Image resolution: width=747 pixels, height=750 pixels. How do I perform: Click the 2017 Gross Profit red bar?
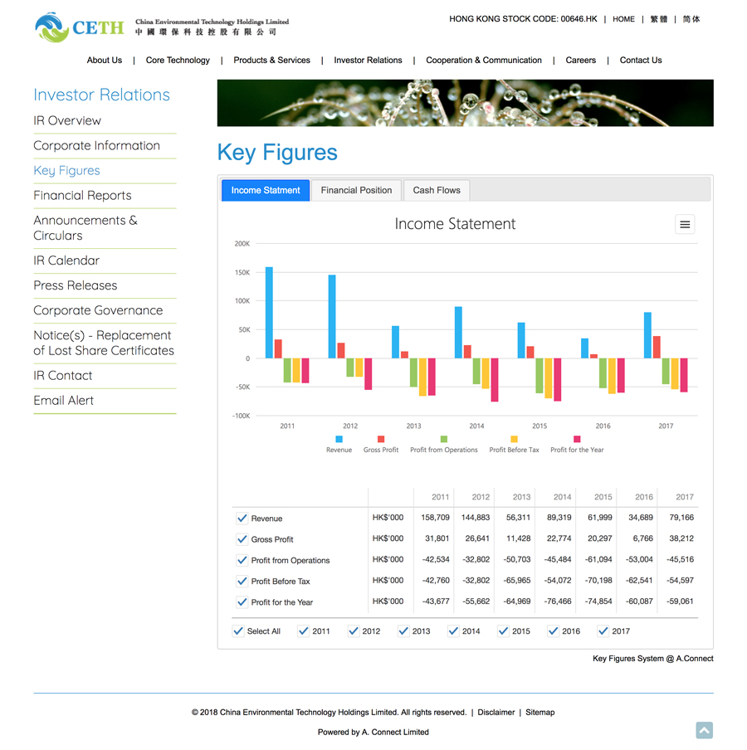657,348
